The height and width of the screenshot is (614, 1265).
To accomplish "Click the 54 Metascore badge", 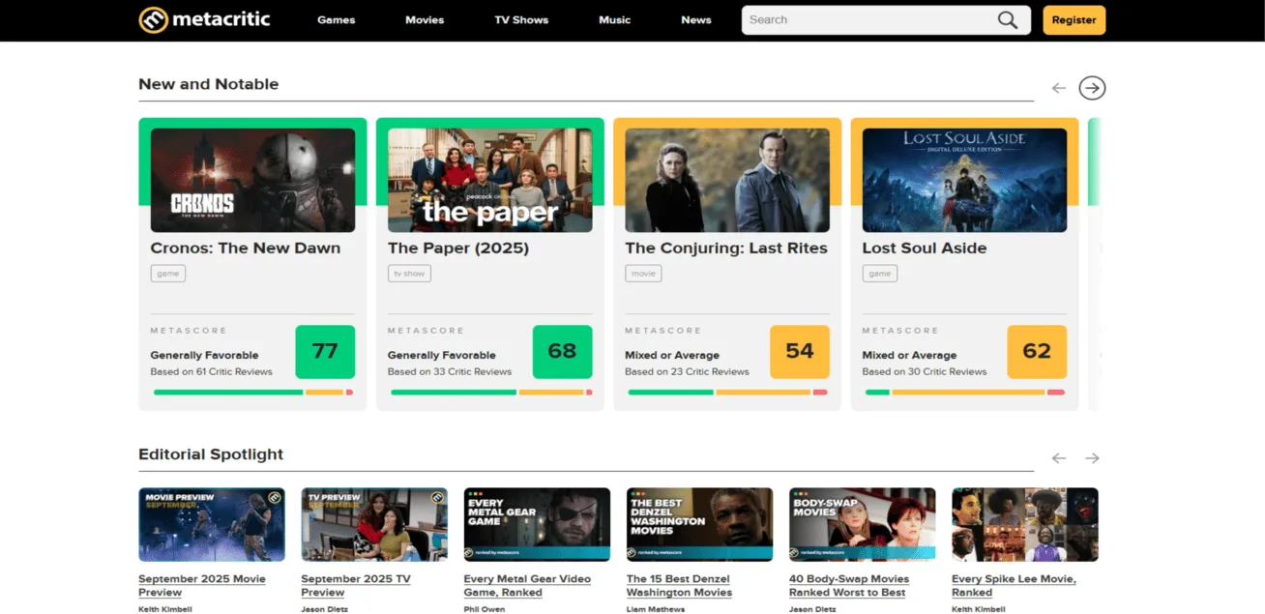I will pyautogui.click(x=800, y=352).
